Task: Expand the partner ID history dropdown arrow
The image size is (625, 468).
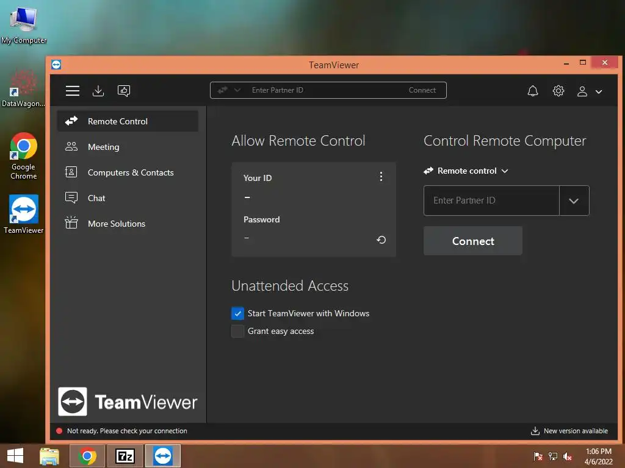Action: [574, 200]
